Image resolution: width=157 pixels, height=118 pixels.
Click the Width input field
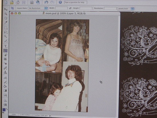61,8
